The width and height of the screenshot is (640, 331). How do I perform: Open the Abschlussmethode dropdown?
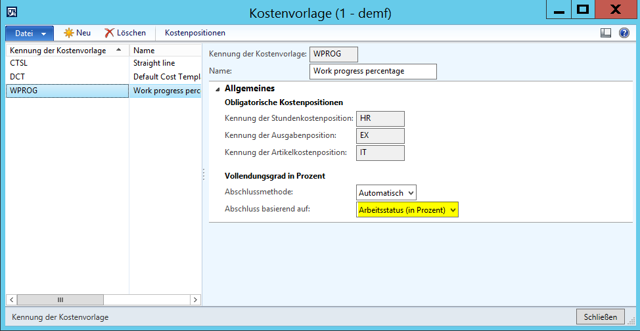(x=386, y=192)
